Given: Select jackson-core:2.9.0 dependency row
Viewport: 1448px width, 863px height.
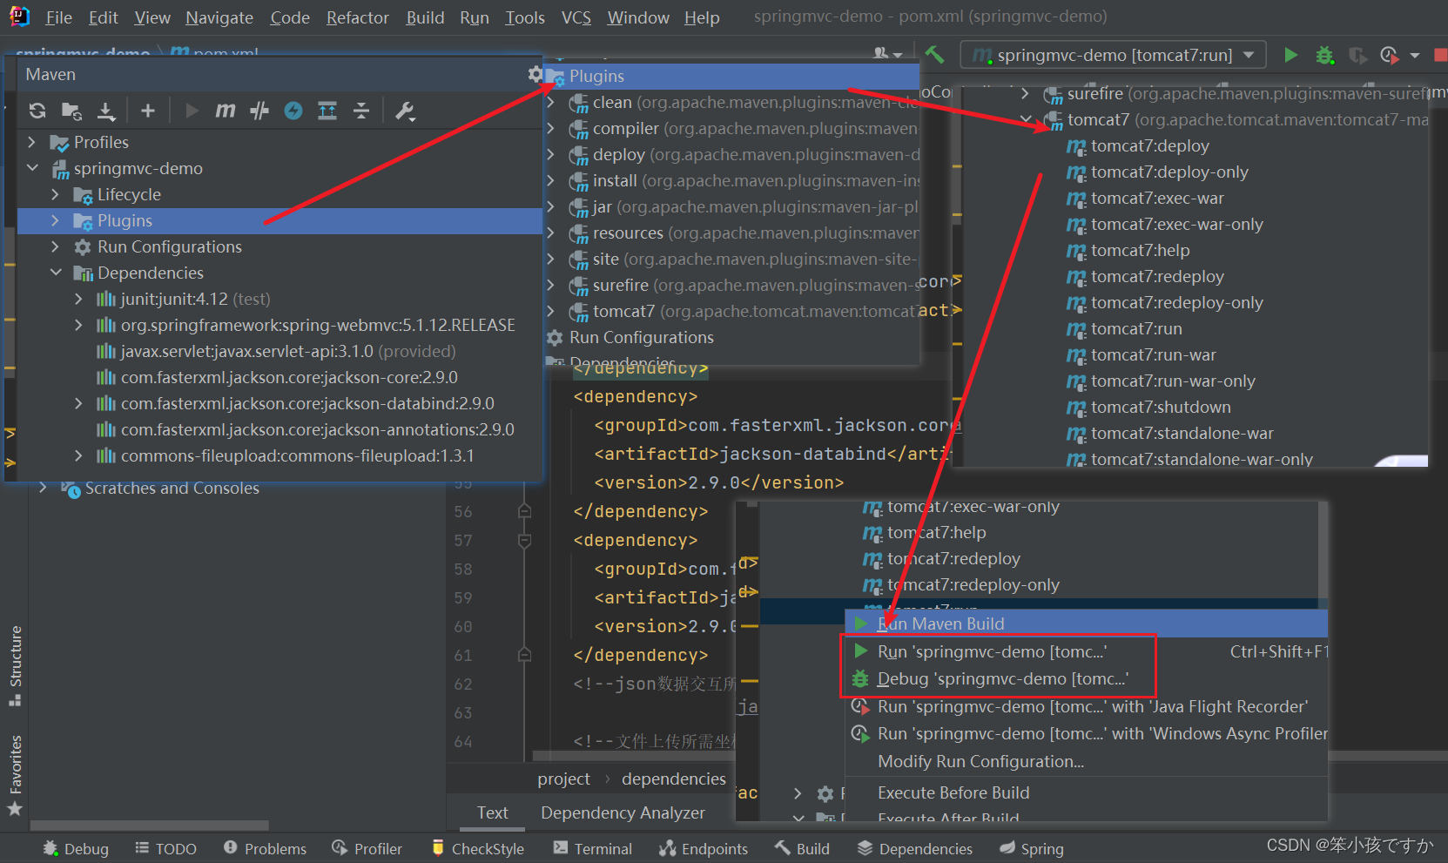Looking at the screenshot, I should coord(279,377).
